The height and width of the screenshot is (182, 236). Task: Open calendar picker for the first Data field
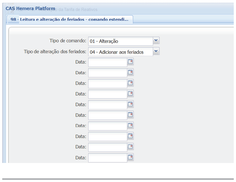(x=130, y=62)
